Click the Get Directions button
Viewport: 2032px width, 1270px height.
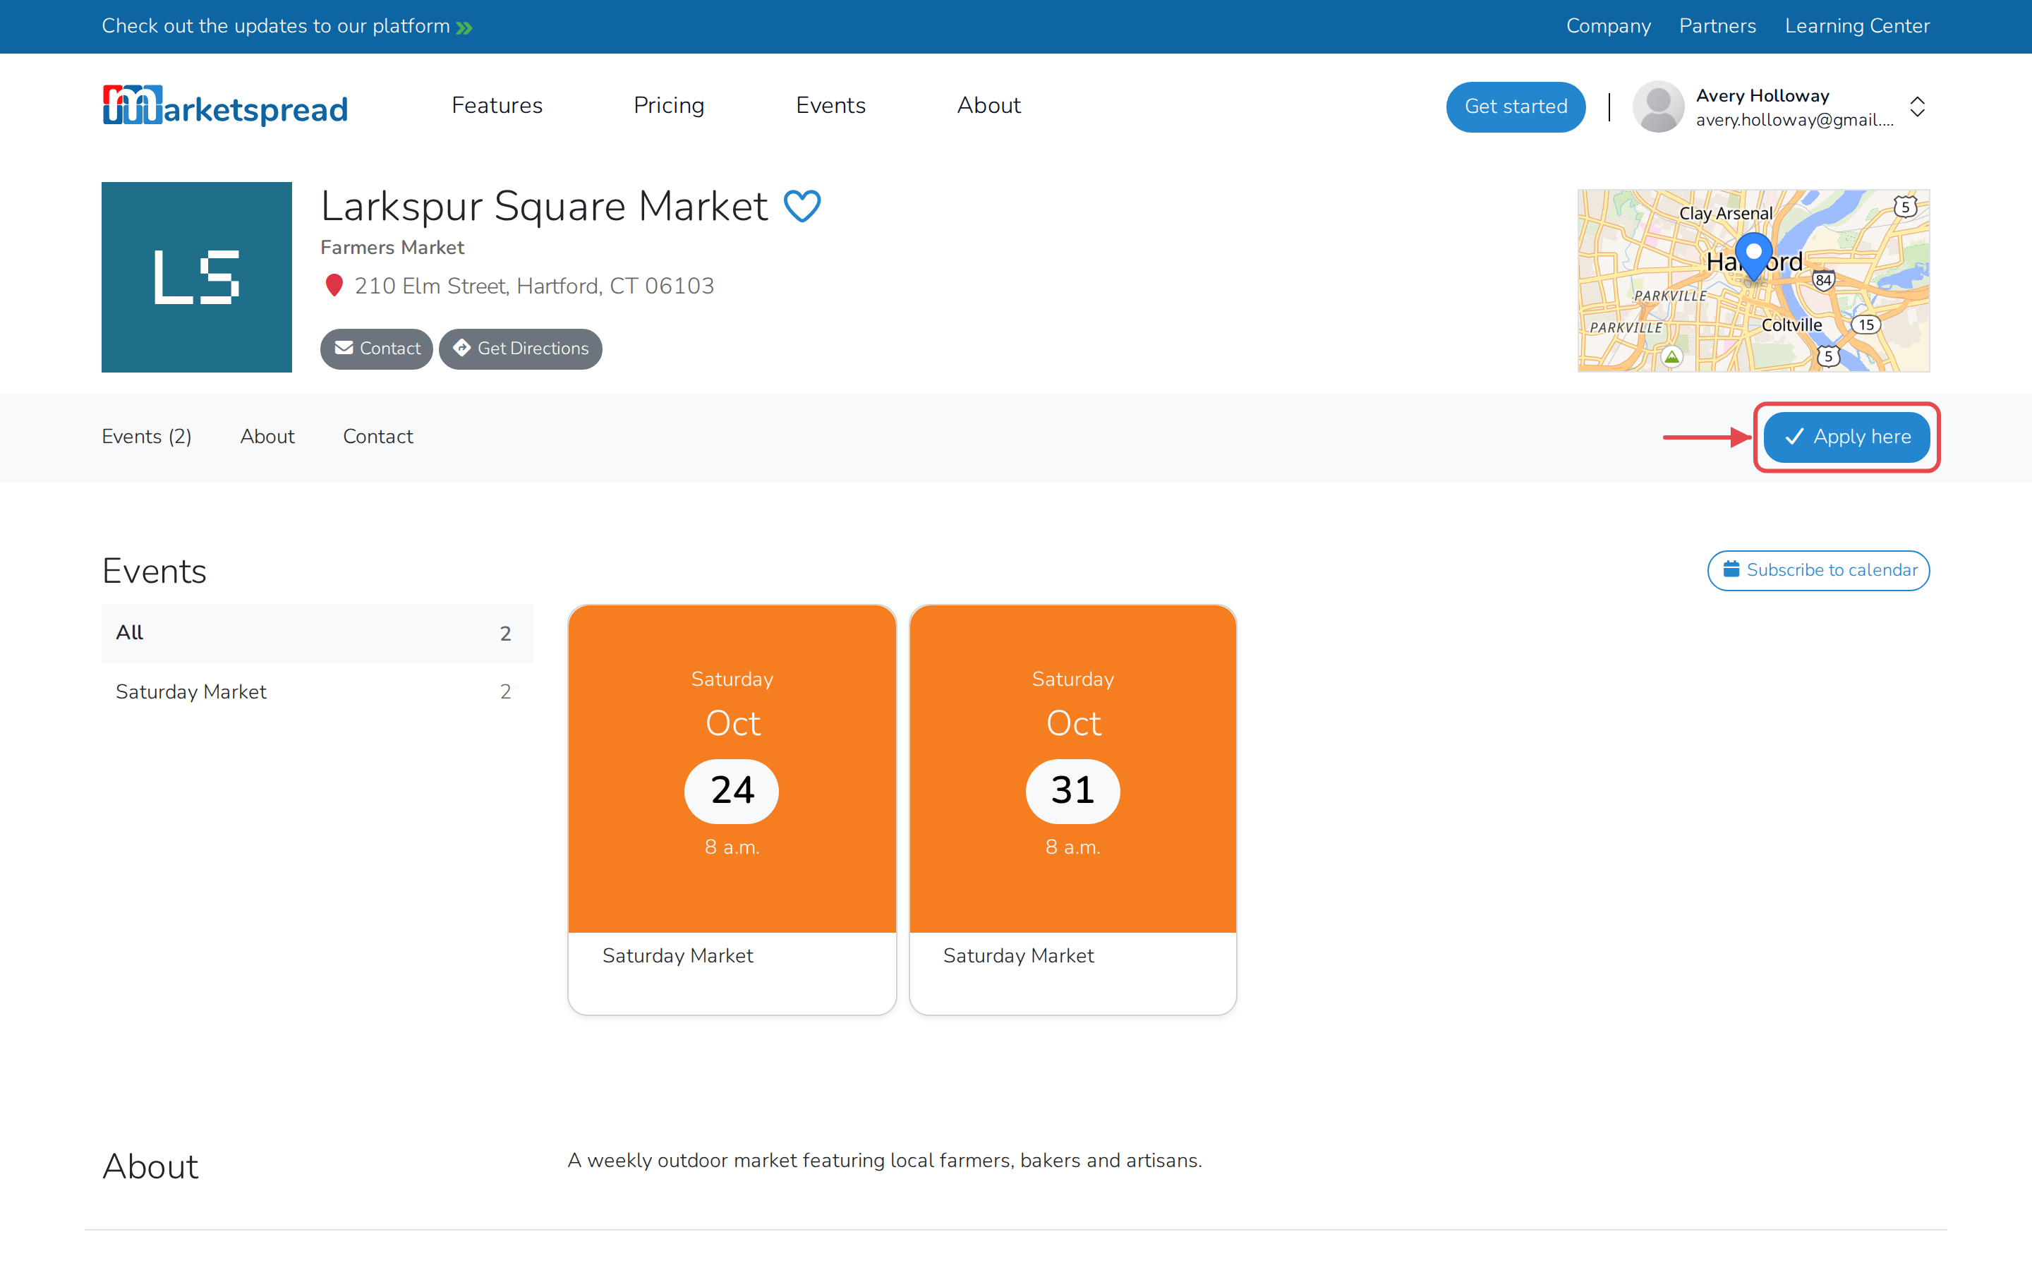coord(521,349)
